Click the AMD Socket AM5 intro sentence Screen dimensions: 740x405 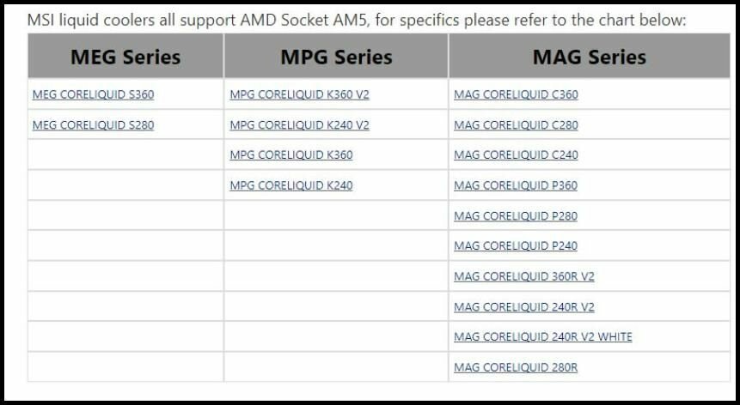point(357,19)
